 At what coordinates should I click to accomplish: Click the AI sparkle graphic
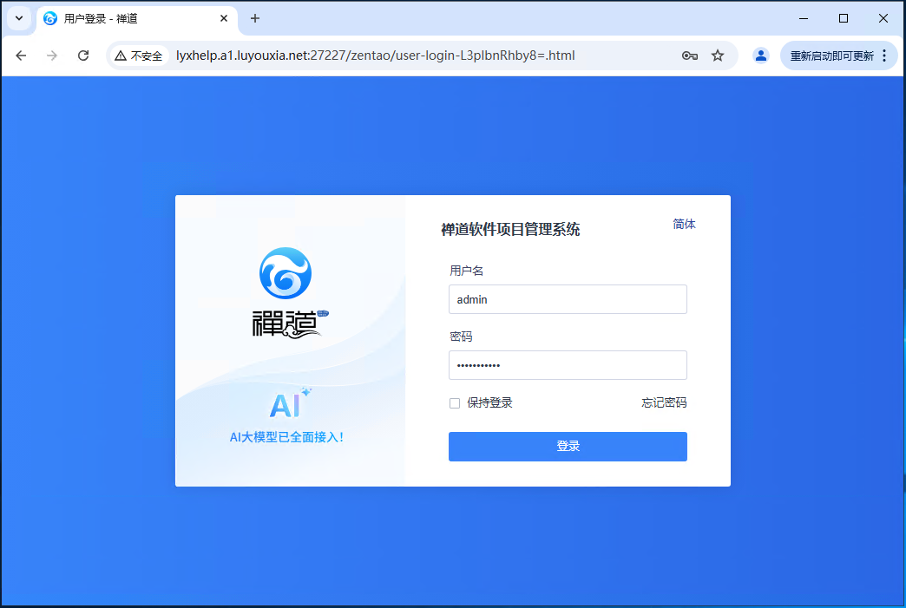pos(290,403)
